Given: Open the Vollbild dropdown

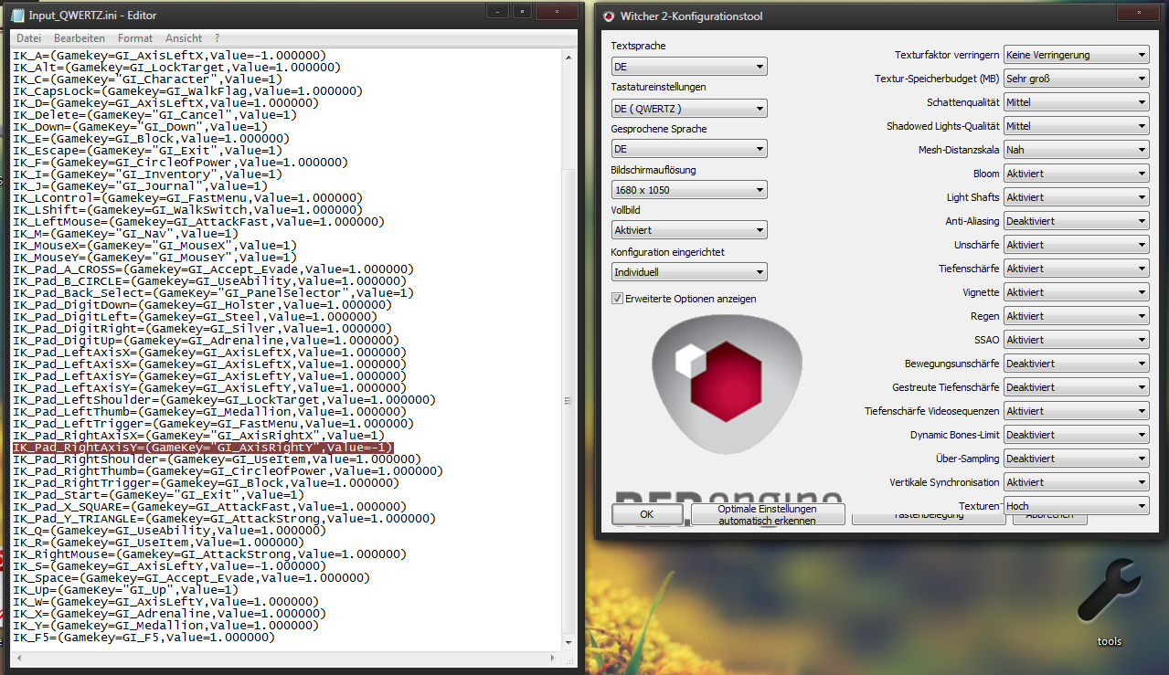Looking at the screenshot, I should tap(689, 230).
